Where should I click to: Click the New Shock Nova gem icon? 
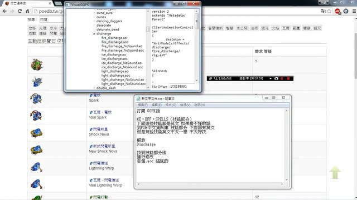36,149
